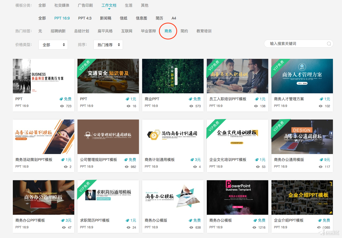Viewport: 342px width, 238px height.
Task: Filter by 毕业答辩 tag
Action: click(148, 31)
